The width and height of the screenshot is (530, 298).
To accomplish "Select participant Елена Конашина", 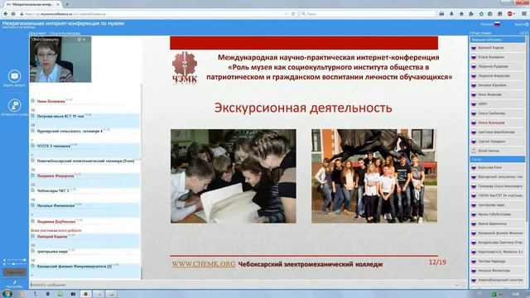I will [x=497, y=57].
